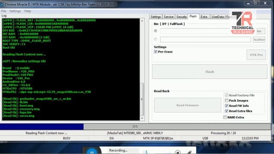Viewport: 274px width, 154px height.
Task: Switch to the UserData / Format tab
Action: coord(223,17)
